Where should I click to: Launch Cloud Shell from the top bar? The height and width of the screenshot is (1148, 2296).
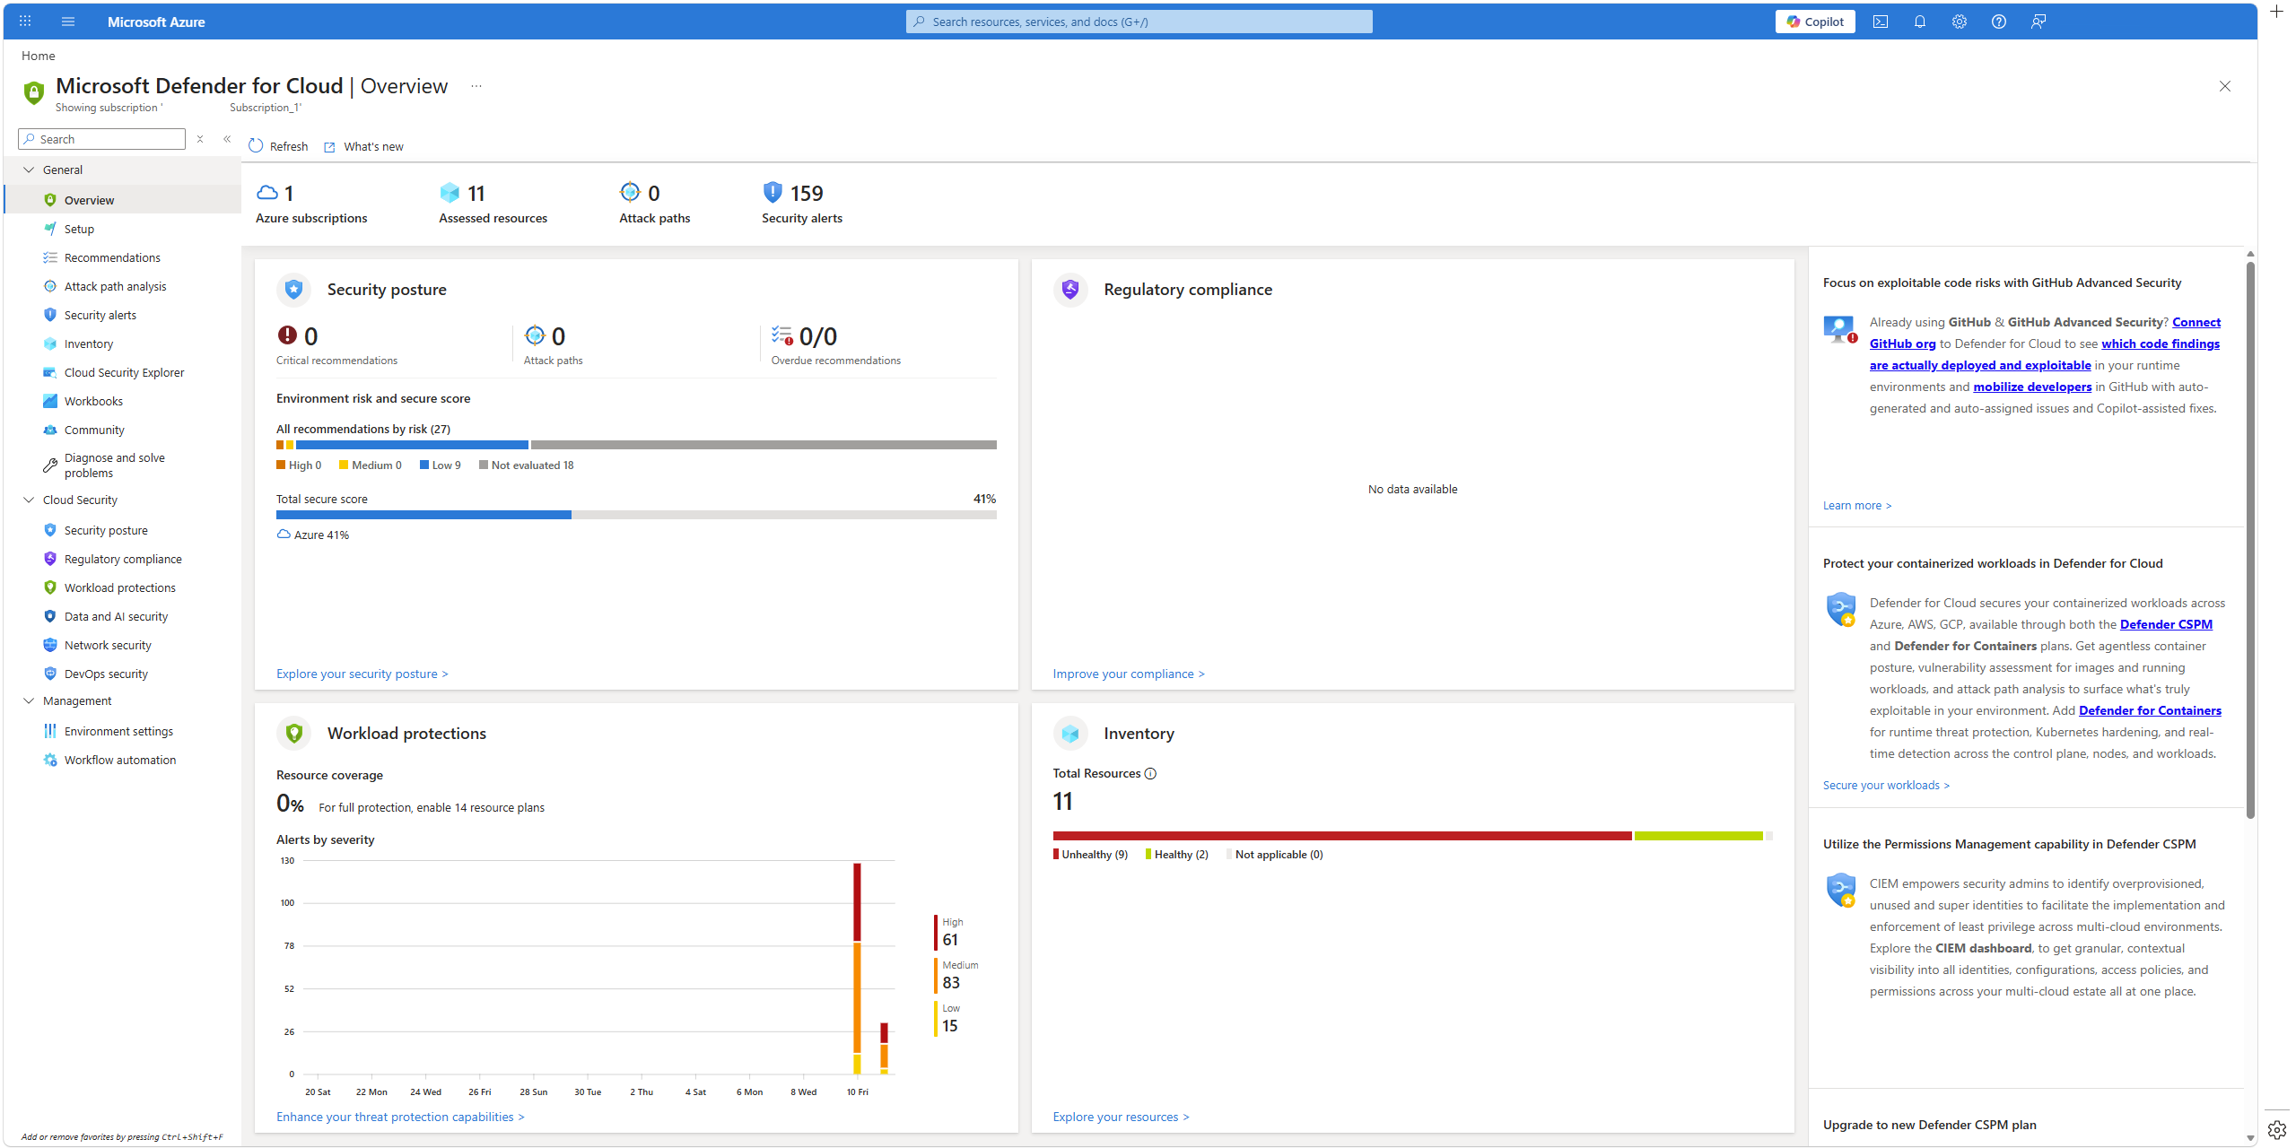coord(1881,22)
